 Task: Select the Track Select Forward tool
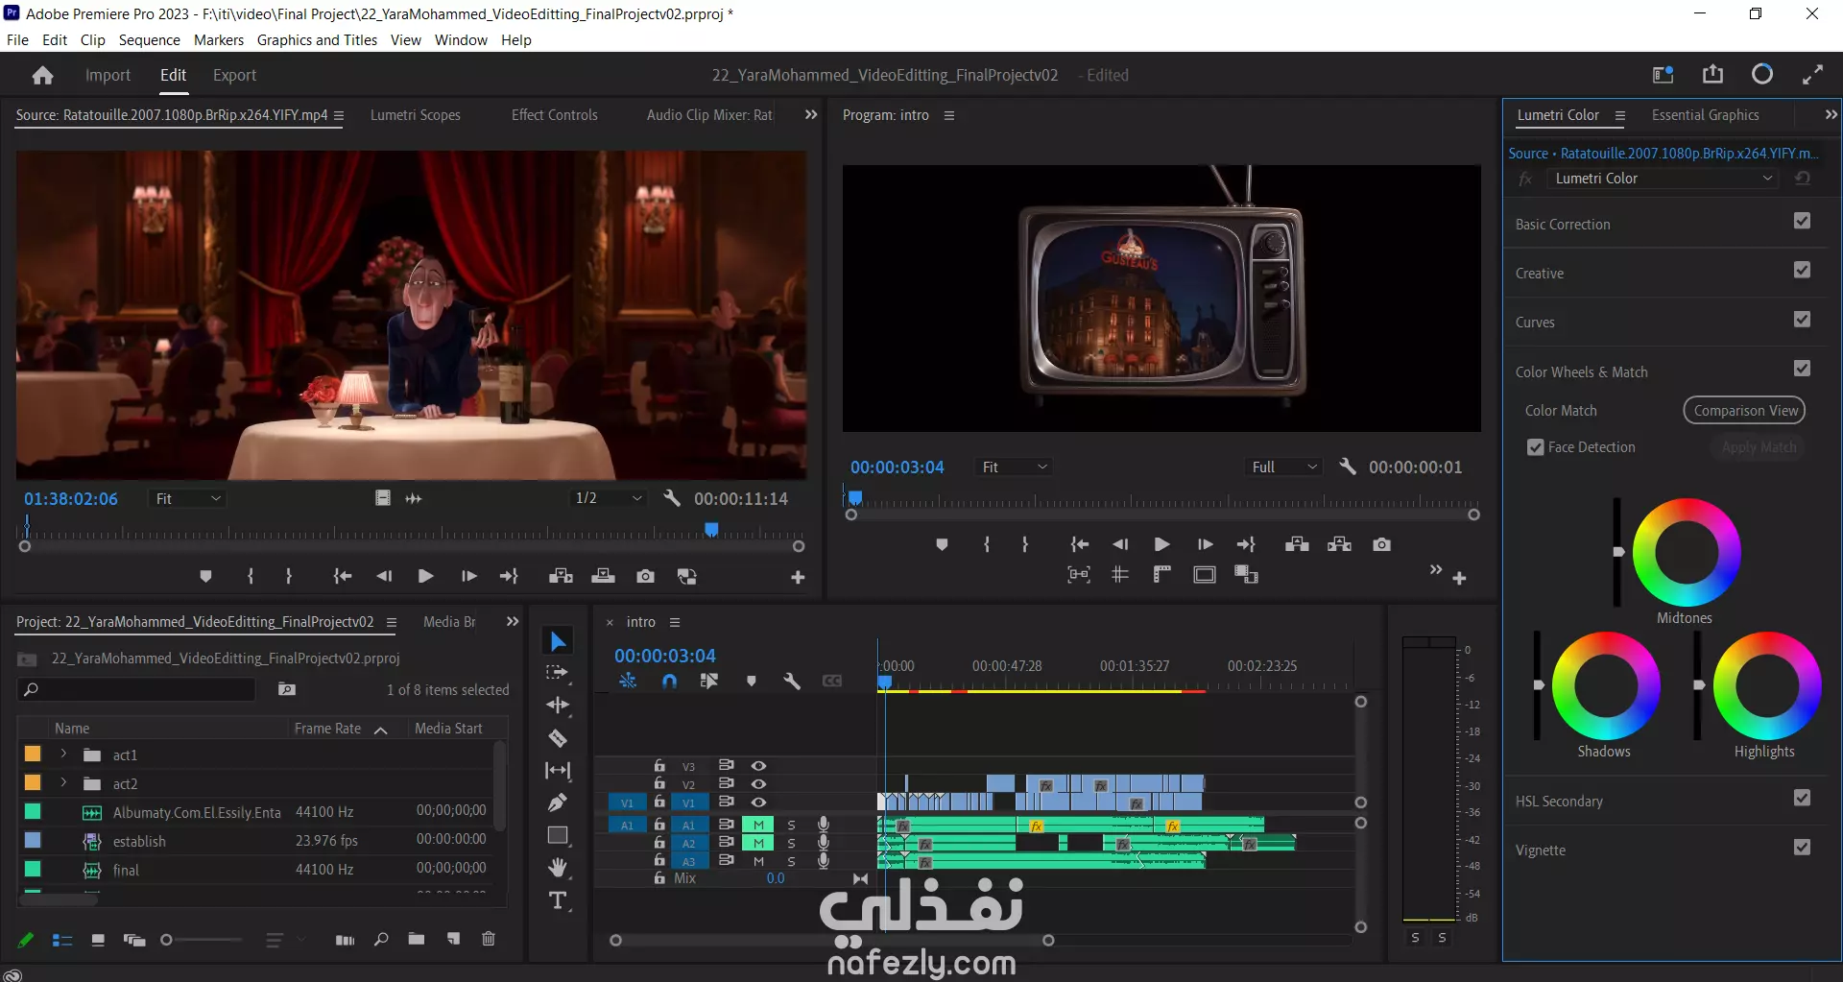click(558, 673)
